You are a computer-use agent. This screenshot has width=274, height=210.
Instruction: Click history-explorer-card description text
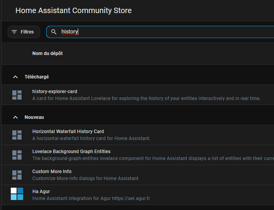[x=146, y=98]
